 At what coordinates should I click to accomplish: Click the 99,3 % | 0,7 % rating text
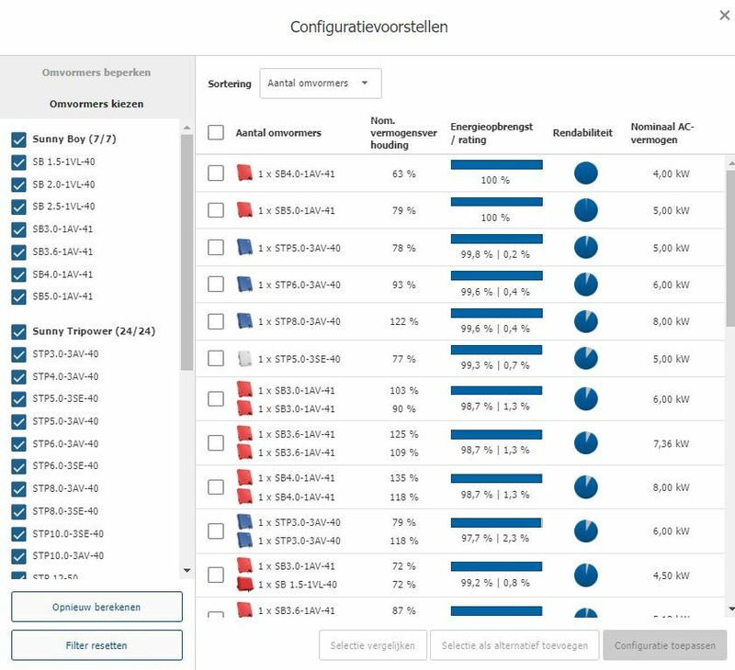pos(495,365)
